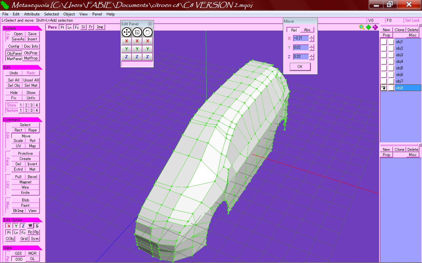Select the Knife command
The width and height of the screenshot is (422, 263).
(x=25, y=193)
